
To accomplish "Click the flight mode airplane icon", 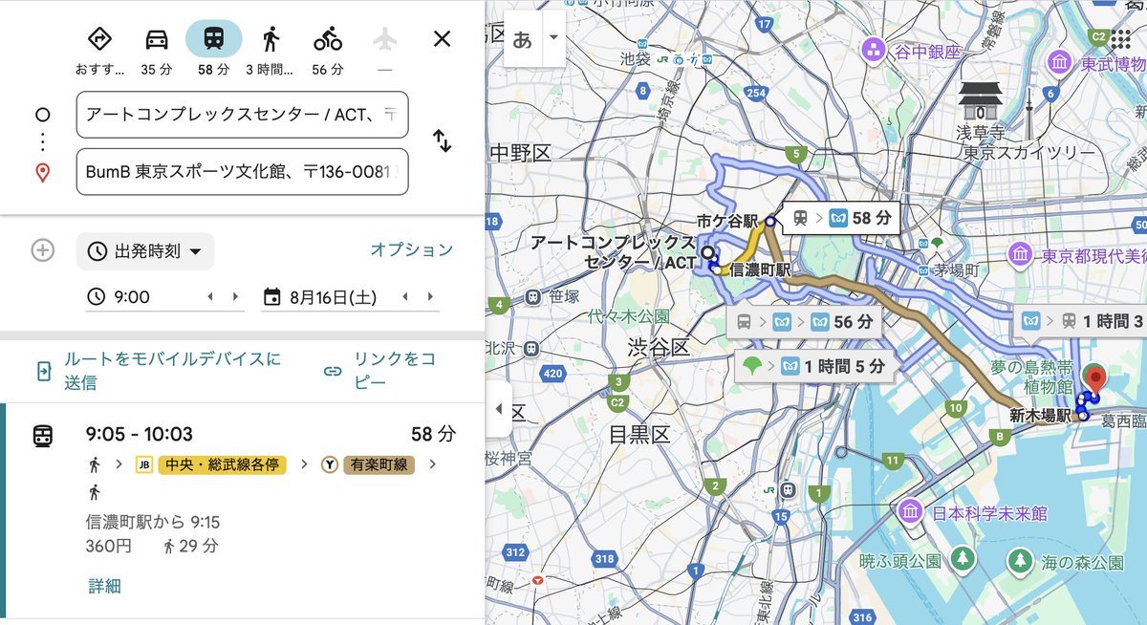I will point(385,39).
